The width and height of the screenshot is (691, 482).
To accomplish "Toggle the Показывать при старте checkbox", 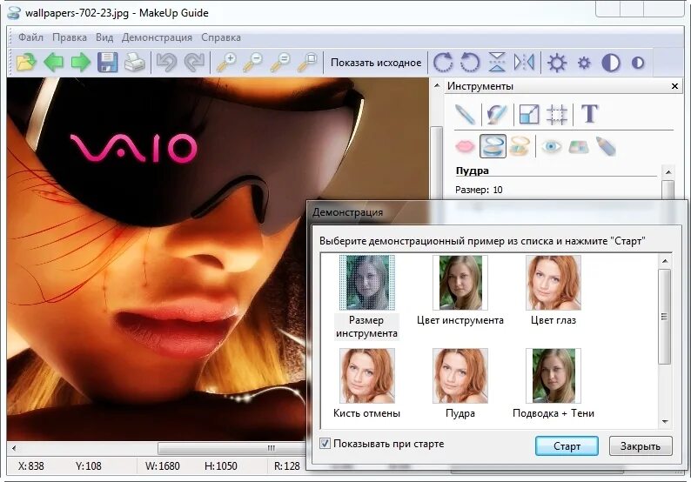I will tap(325, 443).
